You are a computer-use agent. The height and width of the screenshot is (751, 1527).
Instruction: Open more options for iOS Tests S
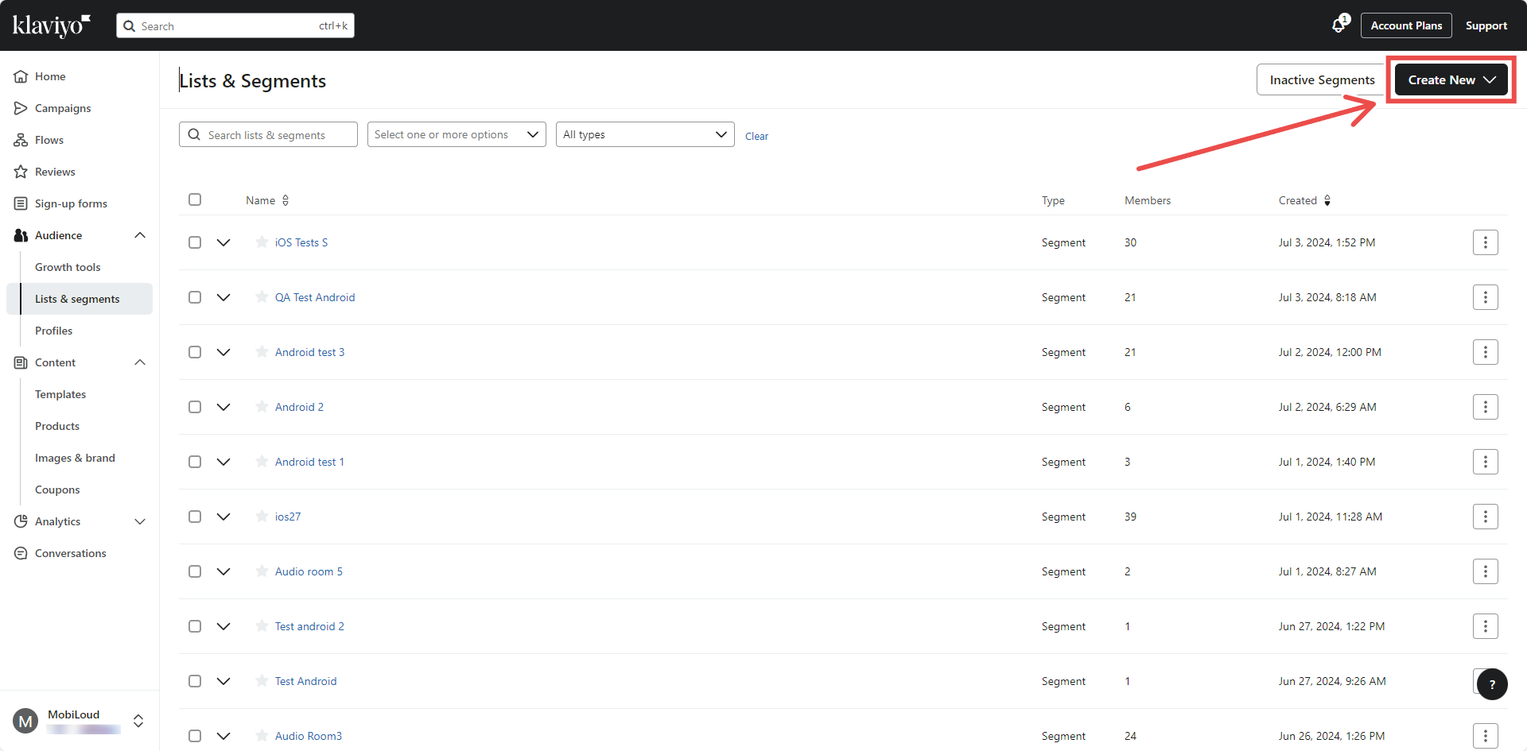click(x=1486, y=242)
